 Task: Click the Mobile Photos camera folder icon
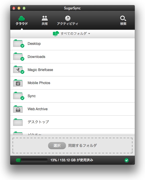click(18, 83)
